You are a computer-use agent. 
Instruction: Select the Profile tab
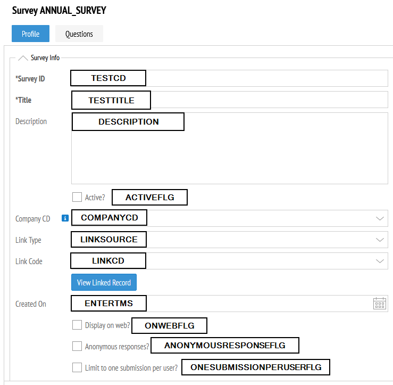[30, 34]
